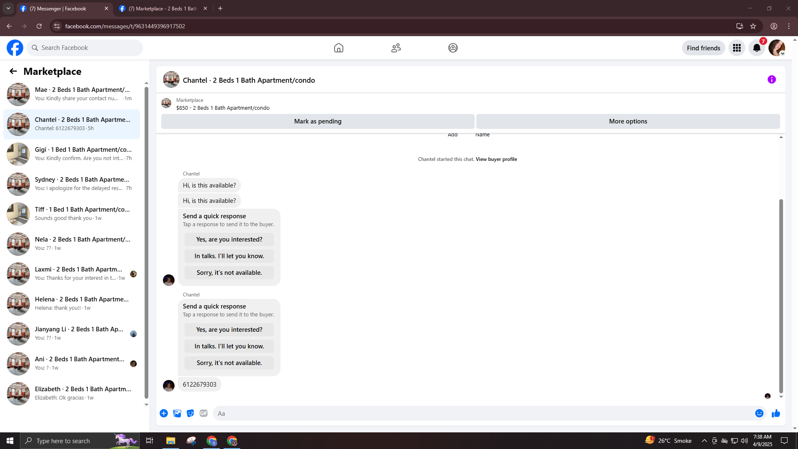Image resolution: width=798 pixels, height=449 pixels.
Task: Open Elizabeth conversation in Marketplace list
Action: (71, 393)
